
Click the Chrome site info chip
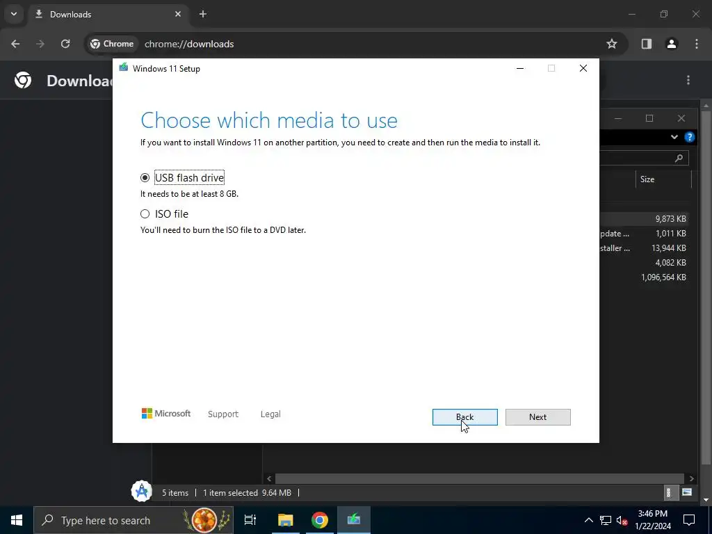coord(112,44)
